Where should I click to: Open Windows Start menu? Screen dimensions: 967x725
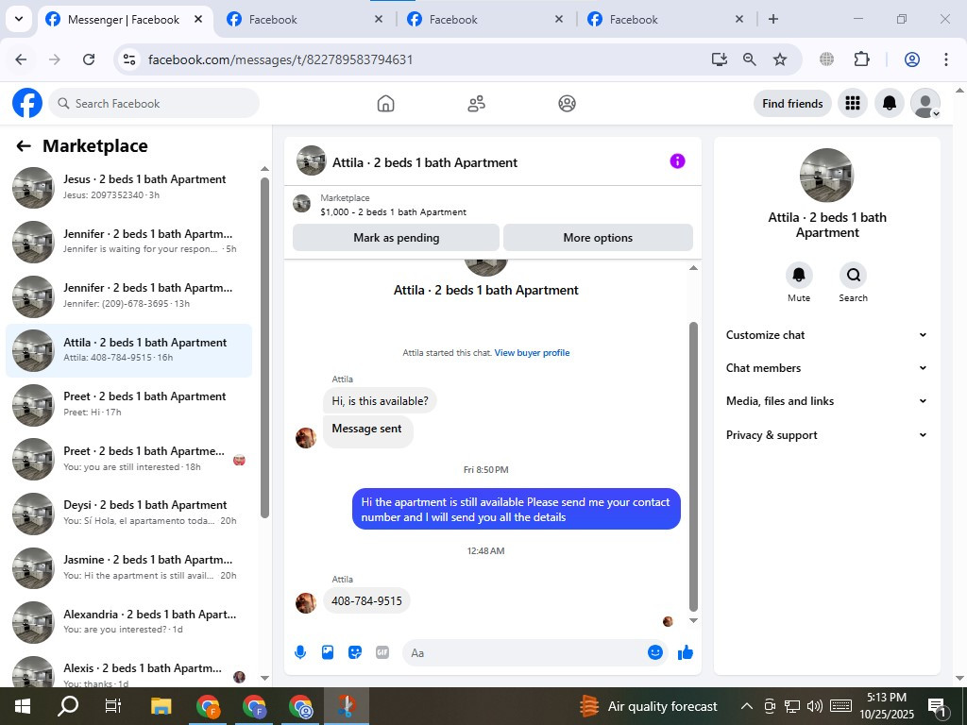(23, 706)
